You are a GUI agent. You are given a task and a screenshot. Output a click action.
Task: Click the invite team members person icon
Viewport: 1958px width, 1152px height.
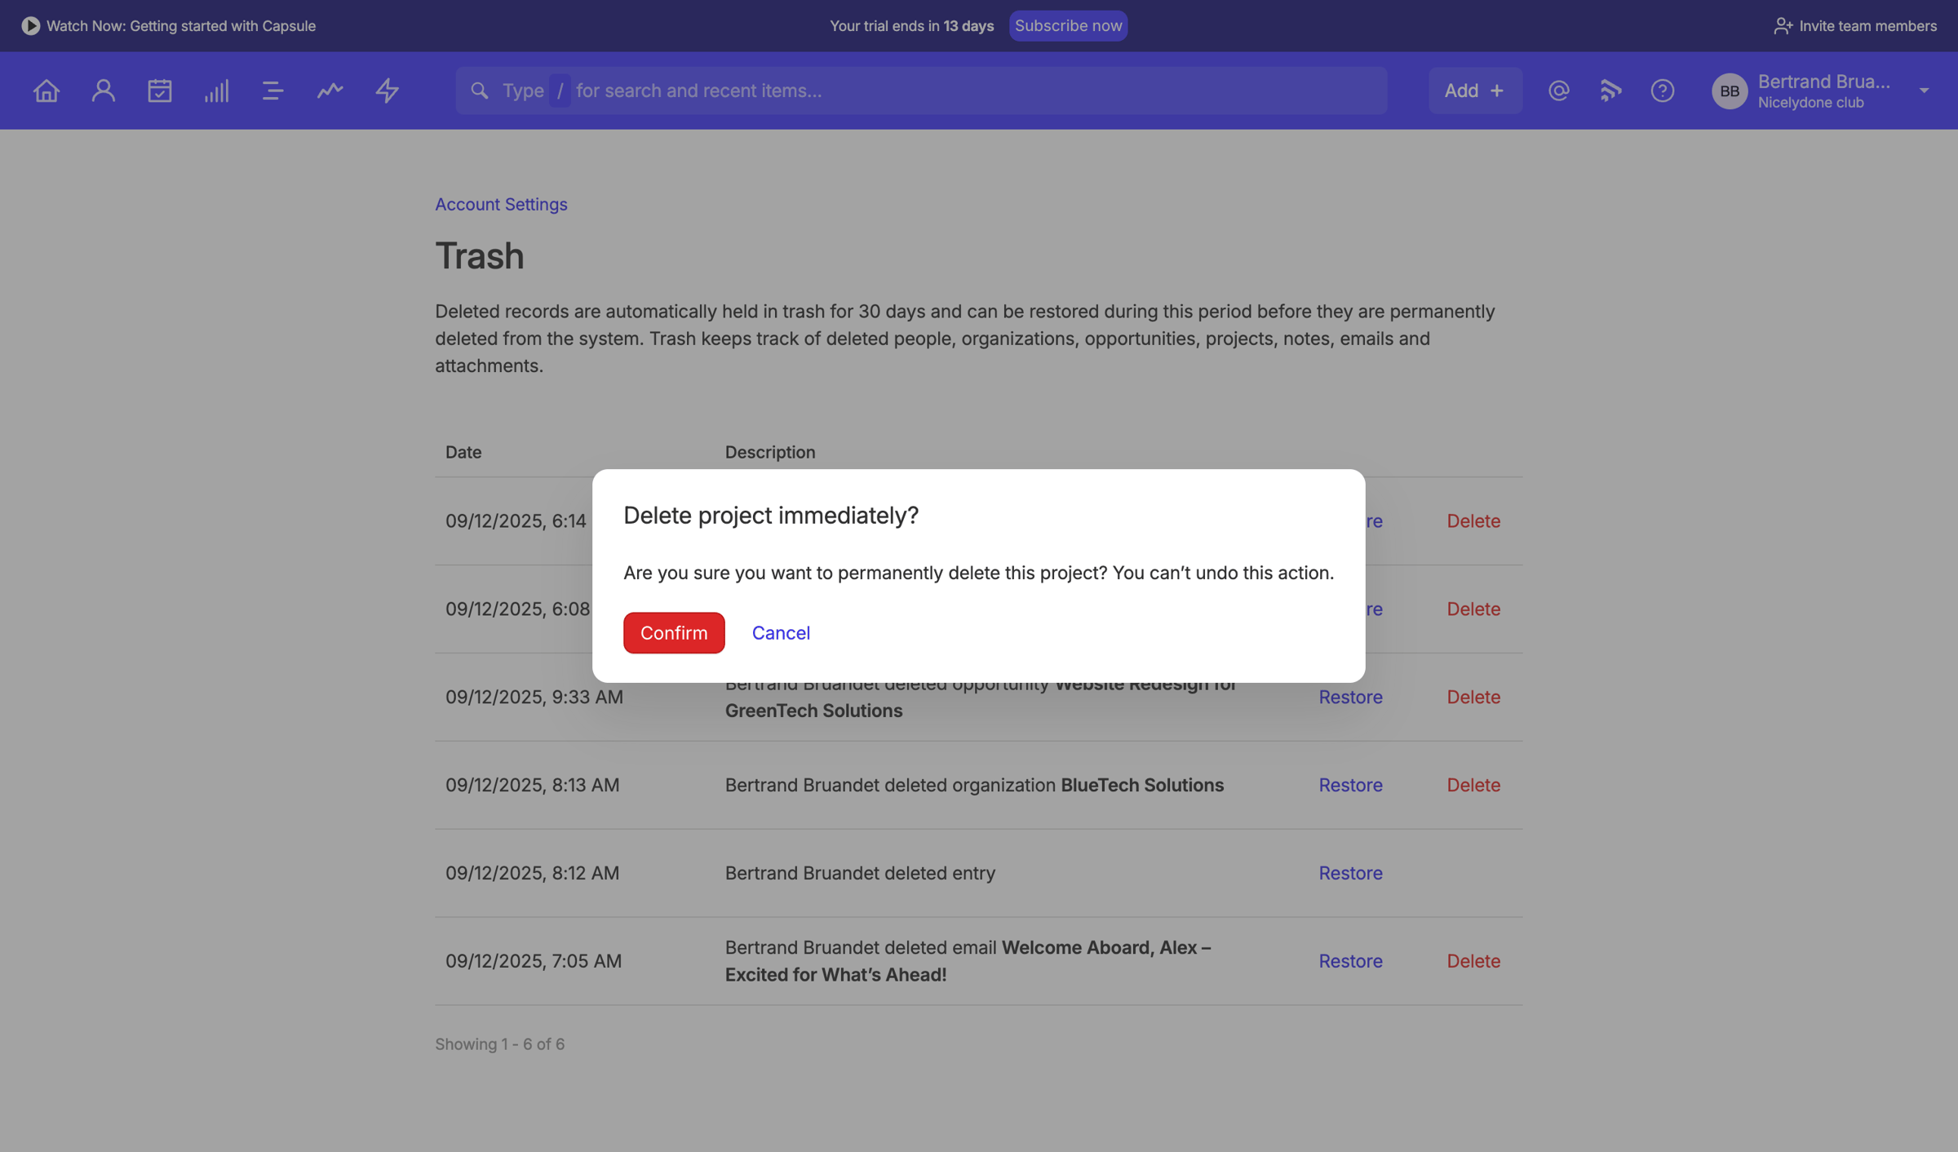(1783, 26)
